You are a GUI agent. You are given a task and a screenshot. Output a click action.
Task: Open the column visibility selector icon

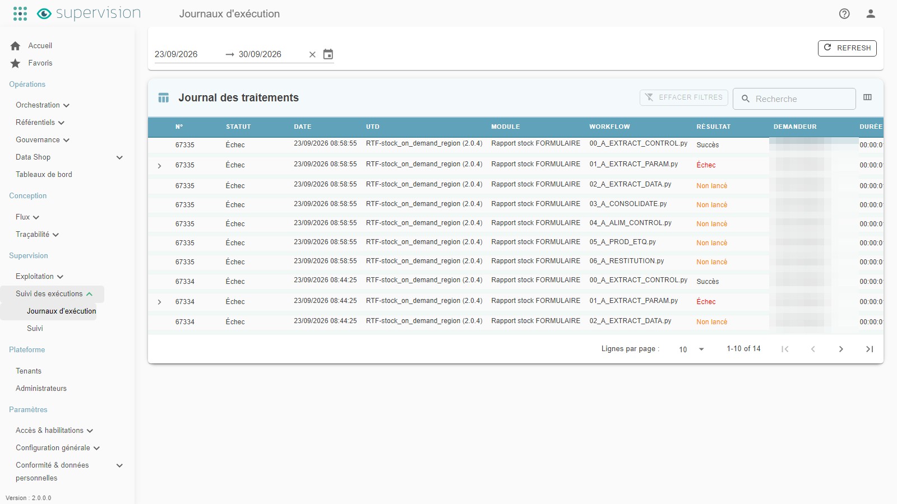867,97
